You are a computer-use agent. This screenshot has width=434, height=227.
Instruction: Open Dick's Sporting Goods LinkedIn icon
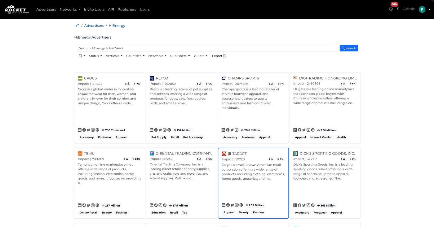click(295, 205)
